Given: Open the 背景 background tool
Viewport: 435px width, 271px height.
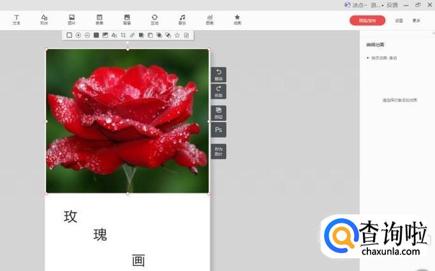Looking at the screenshot, I should (127, 20).
